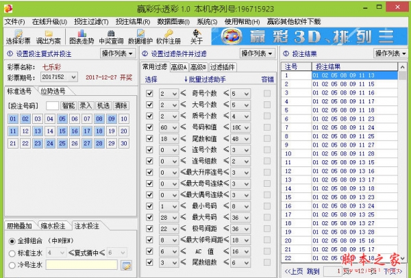Viewport: 411px width, 278px height.
Task: Open 操作列表 dropdown in 设置过滤条件 panel
Action: (258, 53)
